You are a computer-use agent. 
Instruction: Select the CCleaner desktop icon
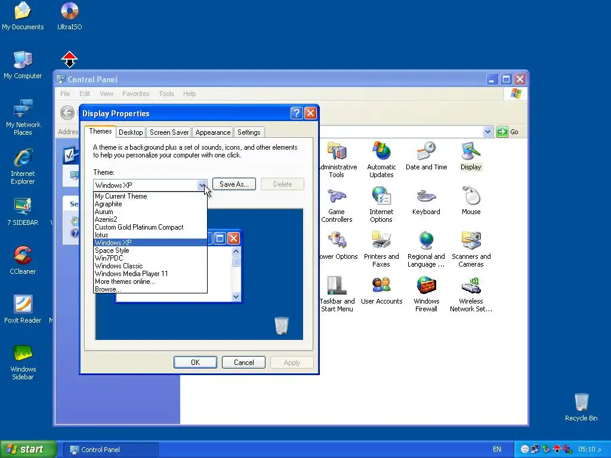click(x=23, y=260)
